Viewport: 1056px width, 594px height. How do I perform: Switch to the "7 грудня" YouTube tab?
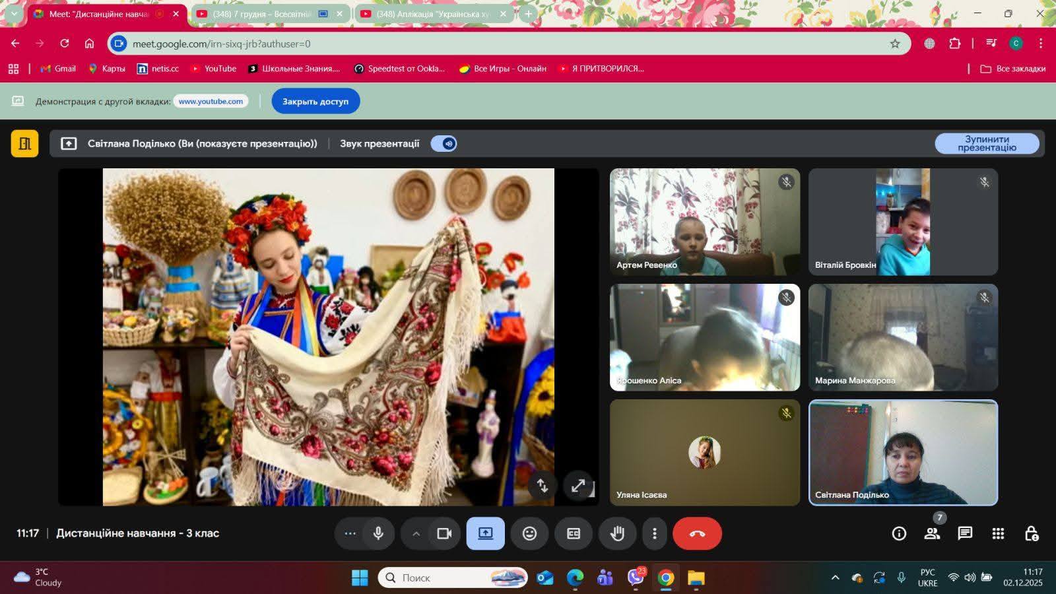(262, 14)
